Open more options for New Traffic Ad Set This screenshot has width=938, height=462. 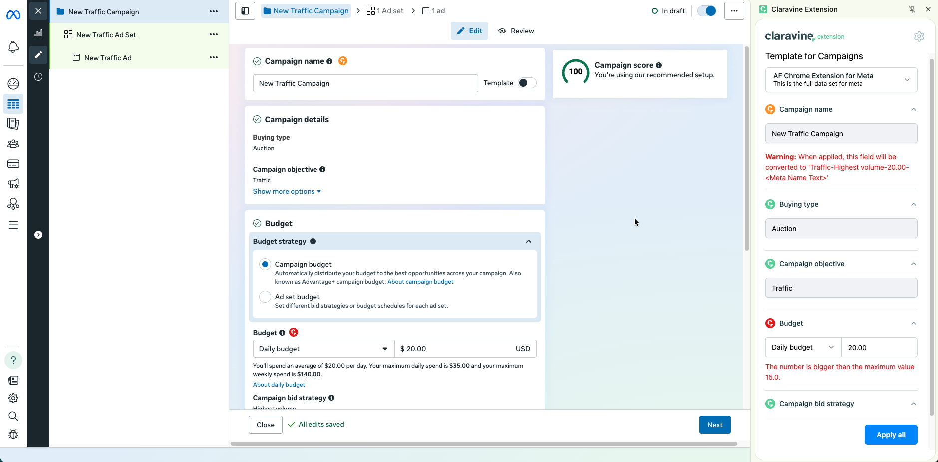point(214,34)
